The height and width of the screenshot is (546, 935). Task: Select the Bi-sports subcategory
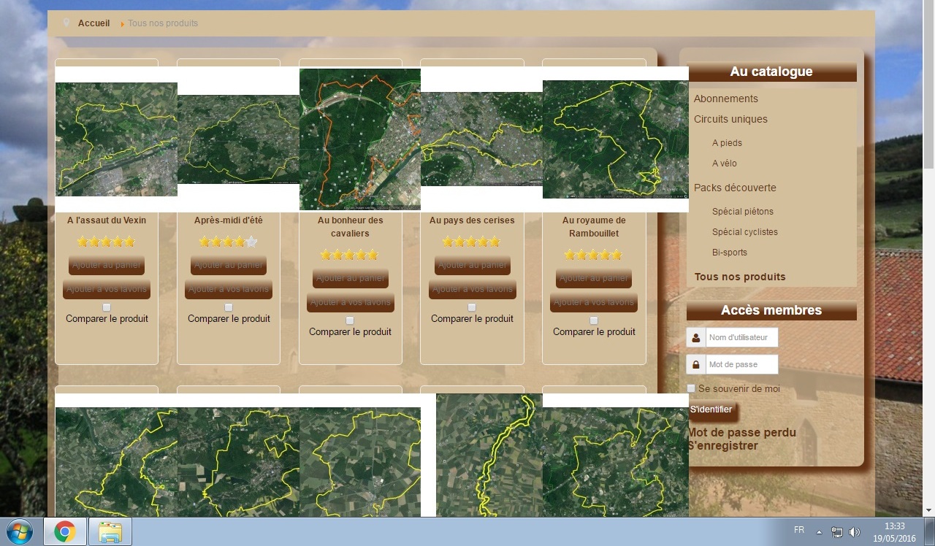coord(730,253)
